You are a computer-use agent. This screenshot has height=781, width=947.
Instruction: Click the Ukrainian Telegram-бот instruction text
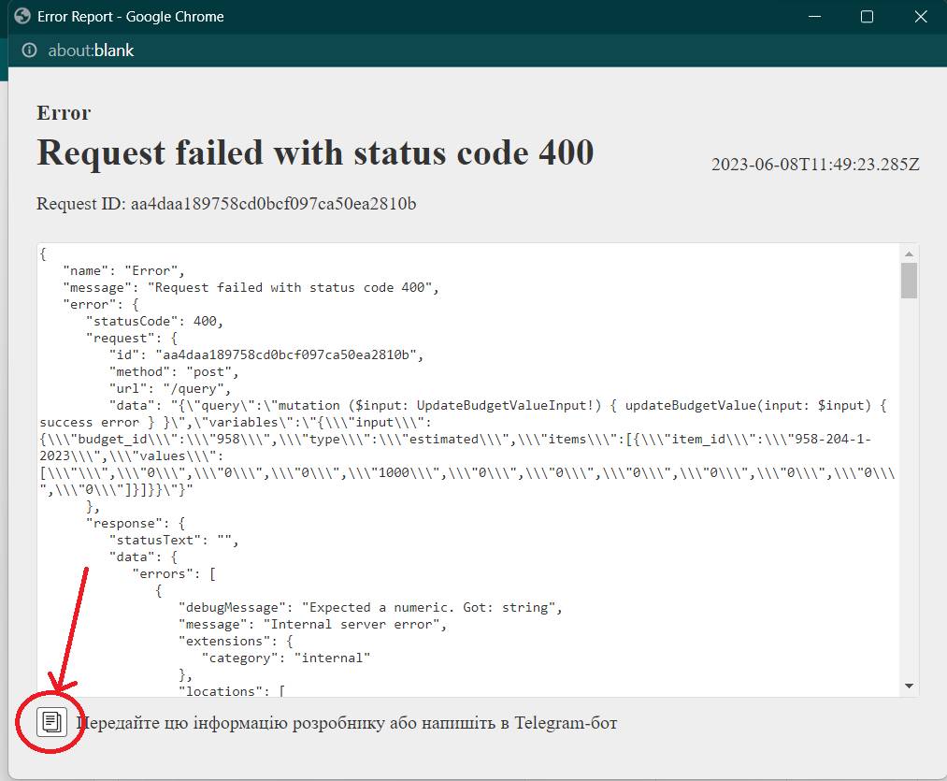346,723
